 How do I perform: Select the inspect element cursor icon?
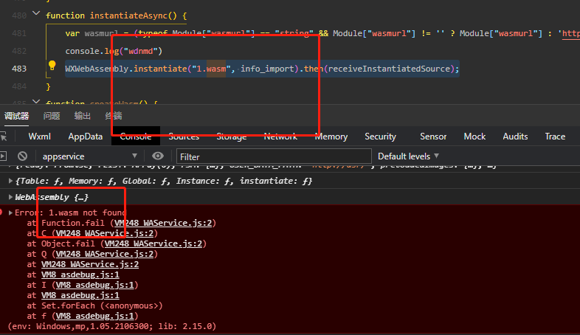[4, 137]
